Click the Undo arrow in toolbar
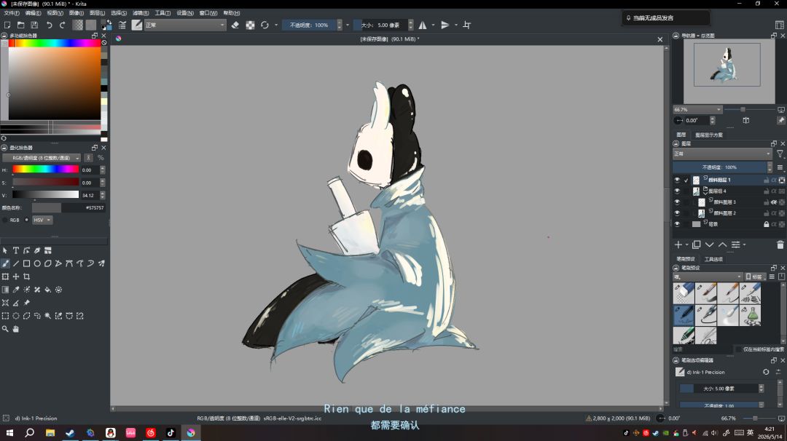The height and width of the screenshot is (441, 787). pyautogui.click(x=50, y=25)
